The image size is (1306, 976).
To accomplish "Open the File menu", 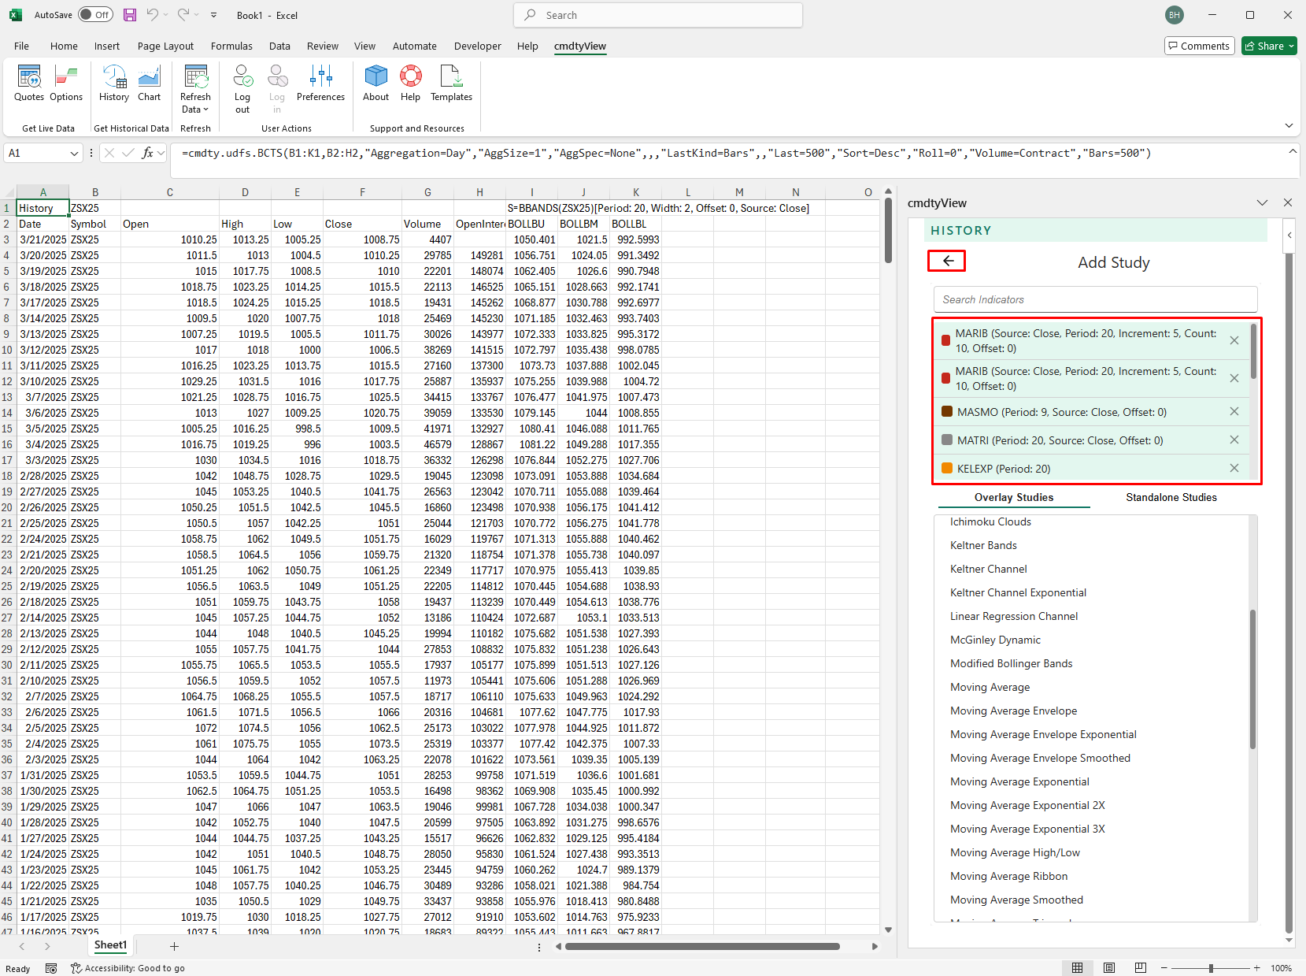I will coord(21,46).
